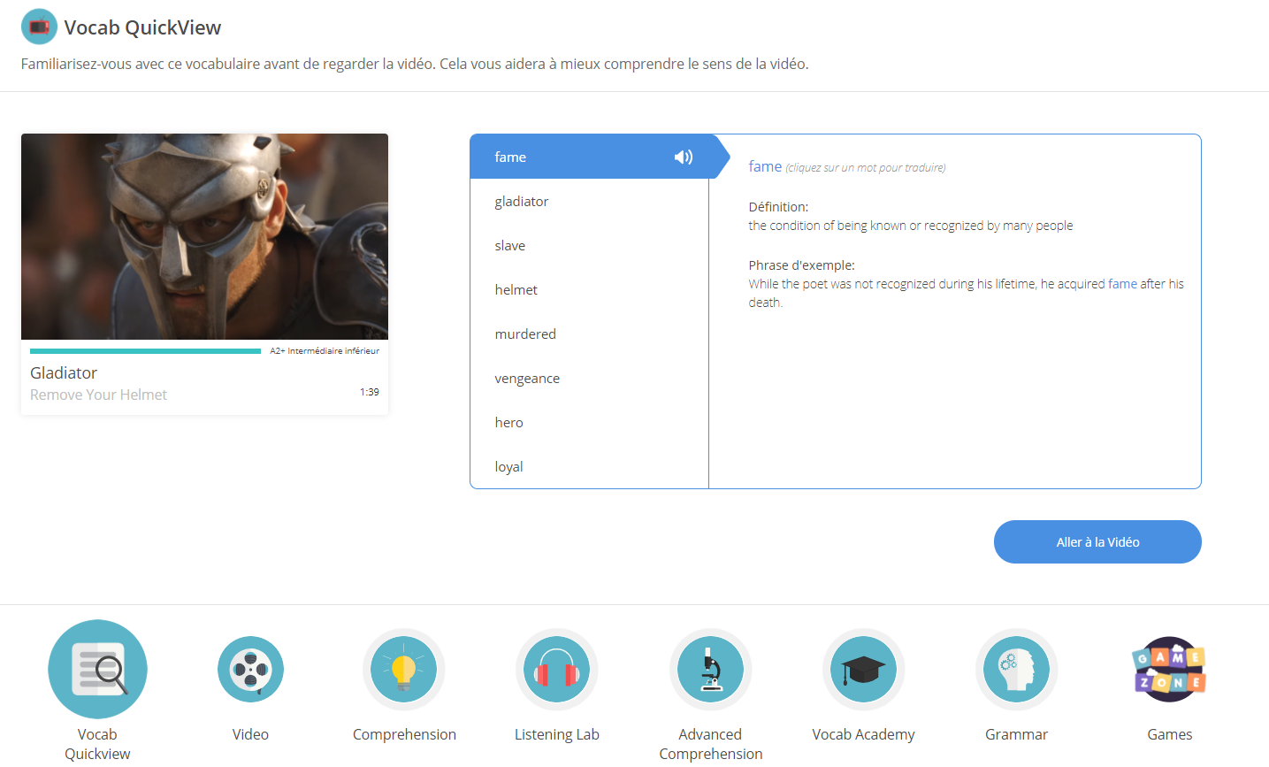Select the word 'loyal' in the list

(589, 466)
